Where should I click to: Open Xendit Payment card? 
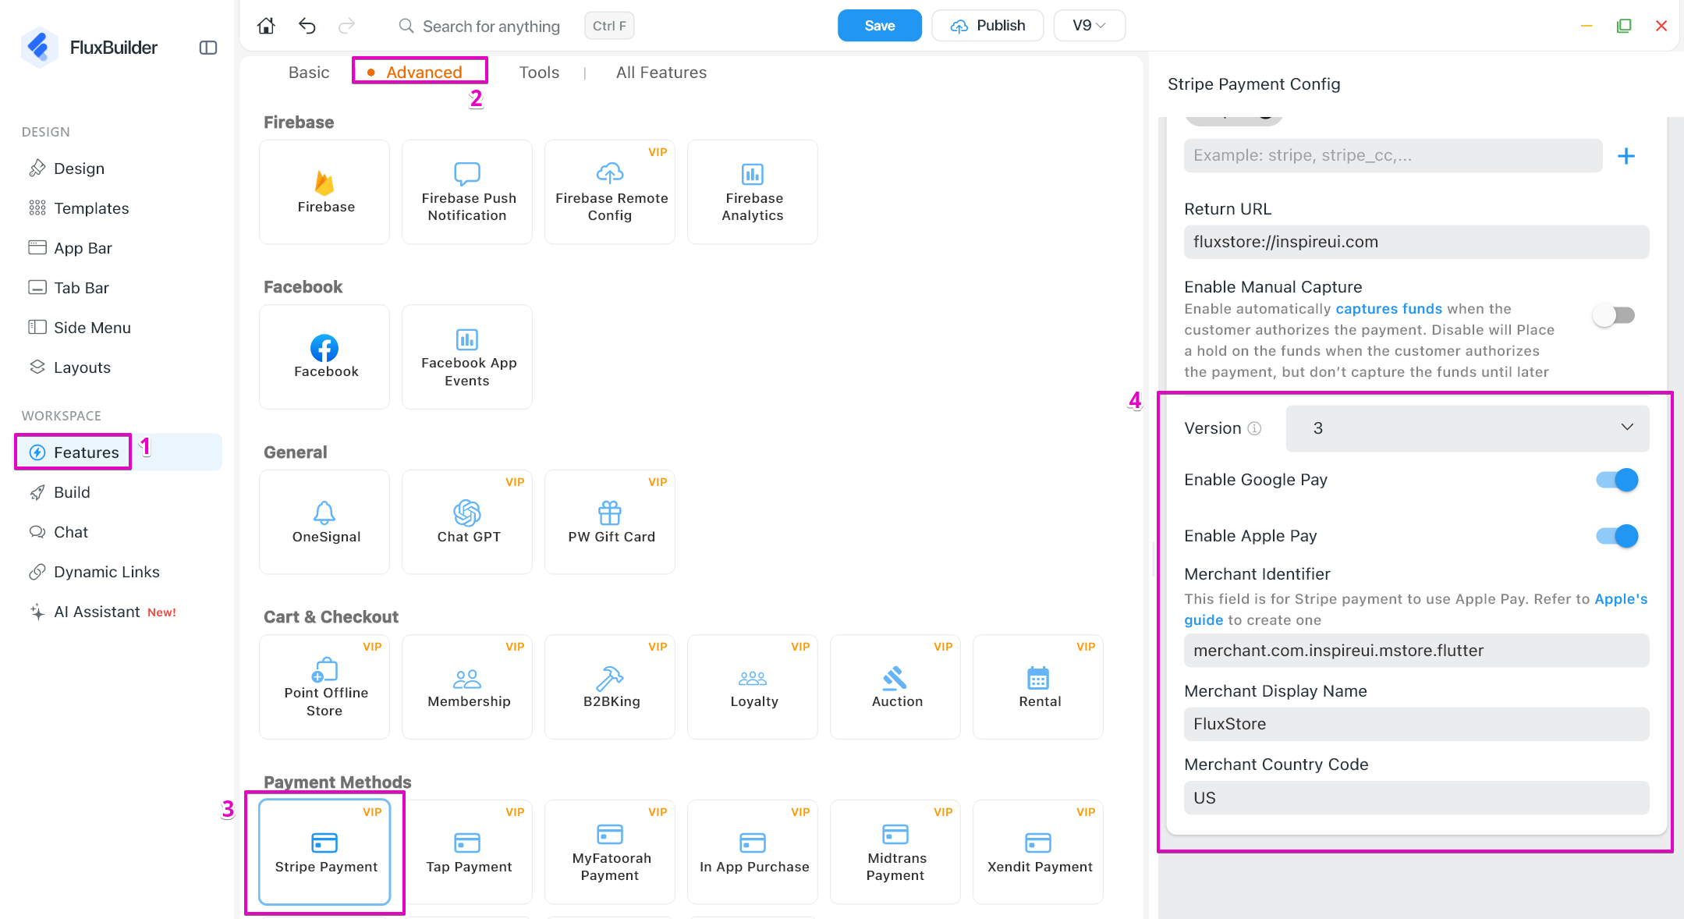[x=1038, y=852]
